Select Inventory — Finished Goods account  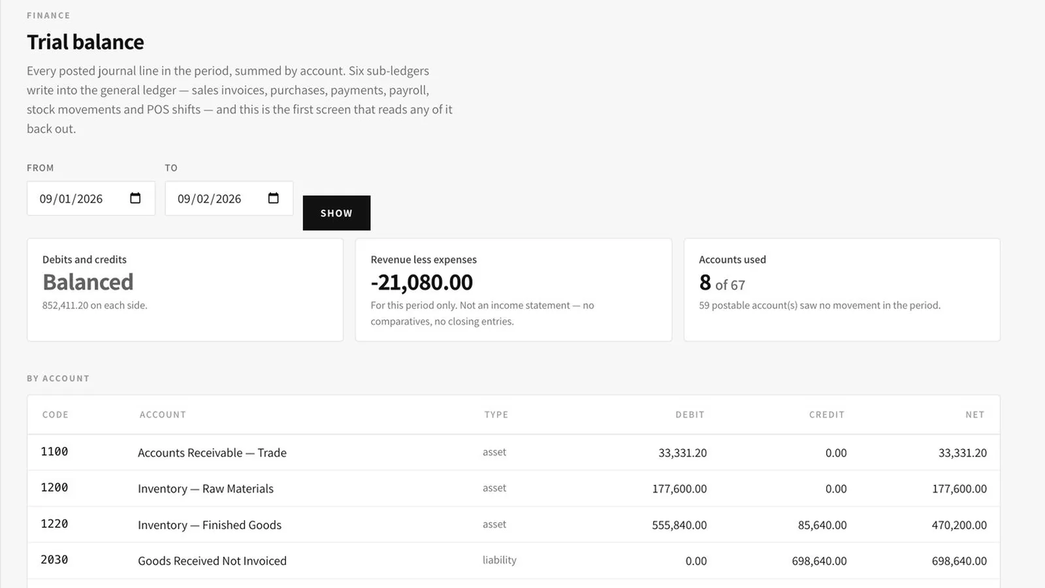tap(210, 525)
